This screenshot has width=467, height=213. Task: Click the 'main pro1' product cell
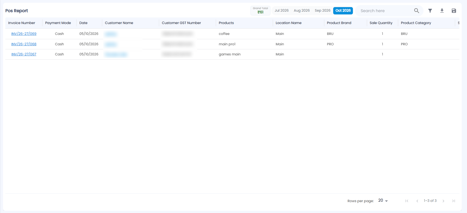227,44
